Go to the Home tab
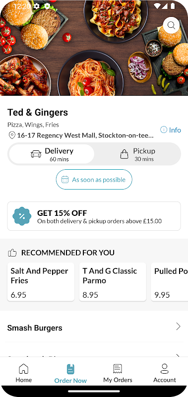188x397 pixels. tap(23, 373)
